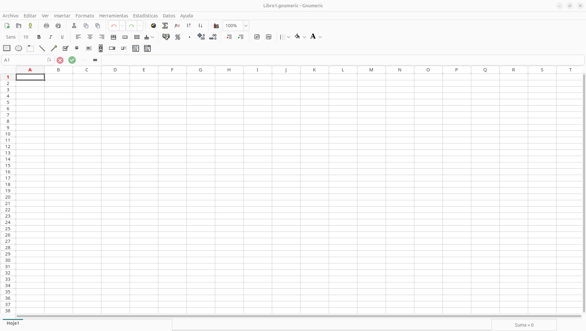The width and height of the screenshot is (586, 331).
Task: Select the radio button form control tool
Action: coord(77,48)
